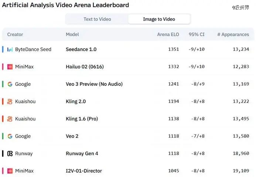Open the Veo 3 Preview (No Audio) entry
Screen dimensions: 256x177
pos(94,84)
